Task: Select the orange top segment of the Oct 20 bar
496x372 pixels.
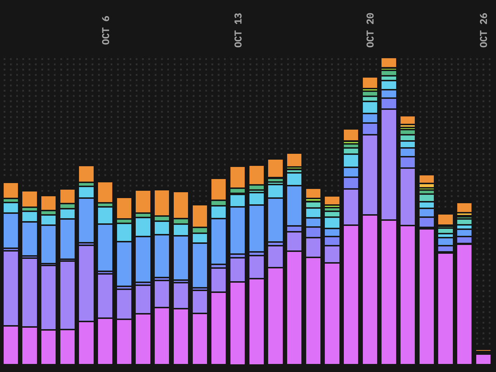Action: click(370, 82)
